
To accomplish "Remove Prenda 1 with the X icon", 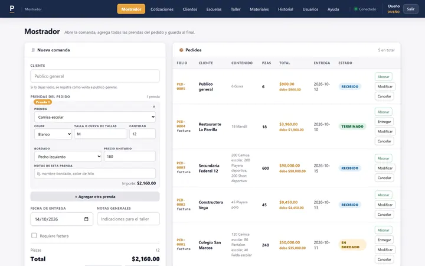I will 154,106.
